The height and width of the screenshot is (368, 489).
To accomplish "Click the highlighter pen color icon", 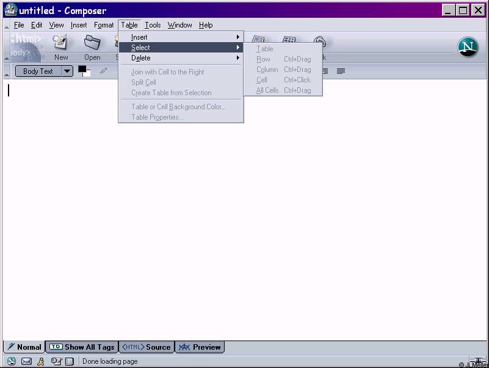I will [x=103, y=71].
